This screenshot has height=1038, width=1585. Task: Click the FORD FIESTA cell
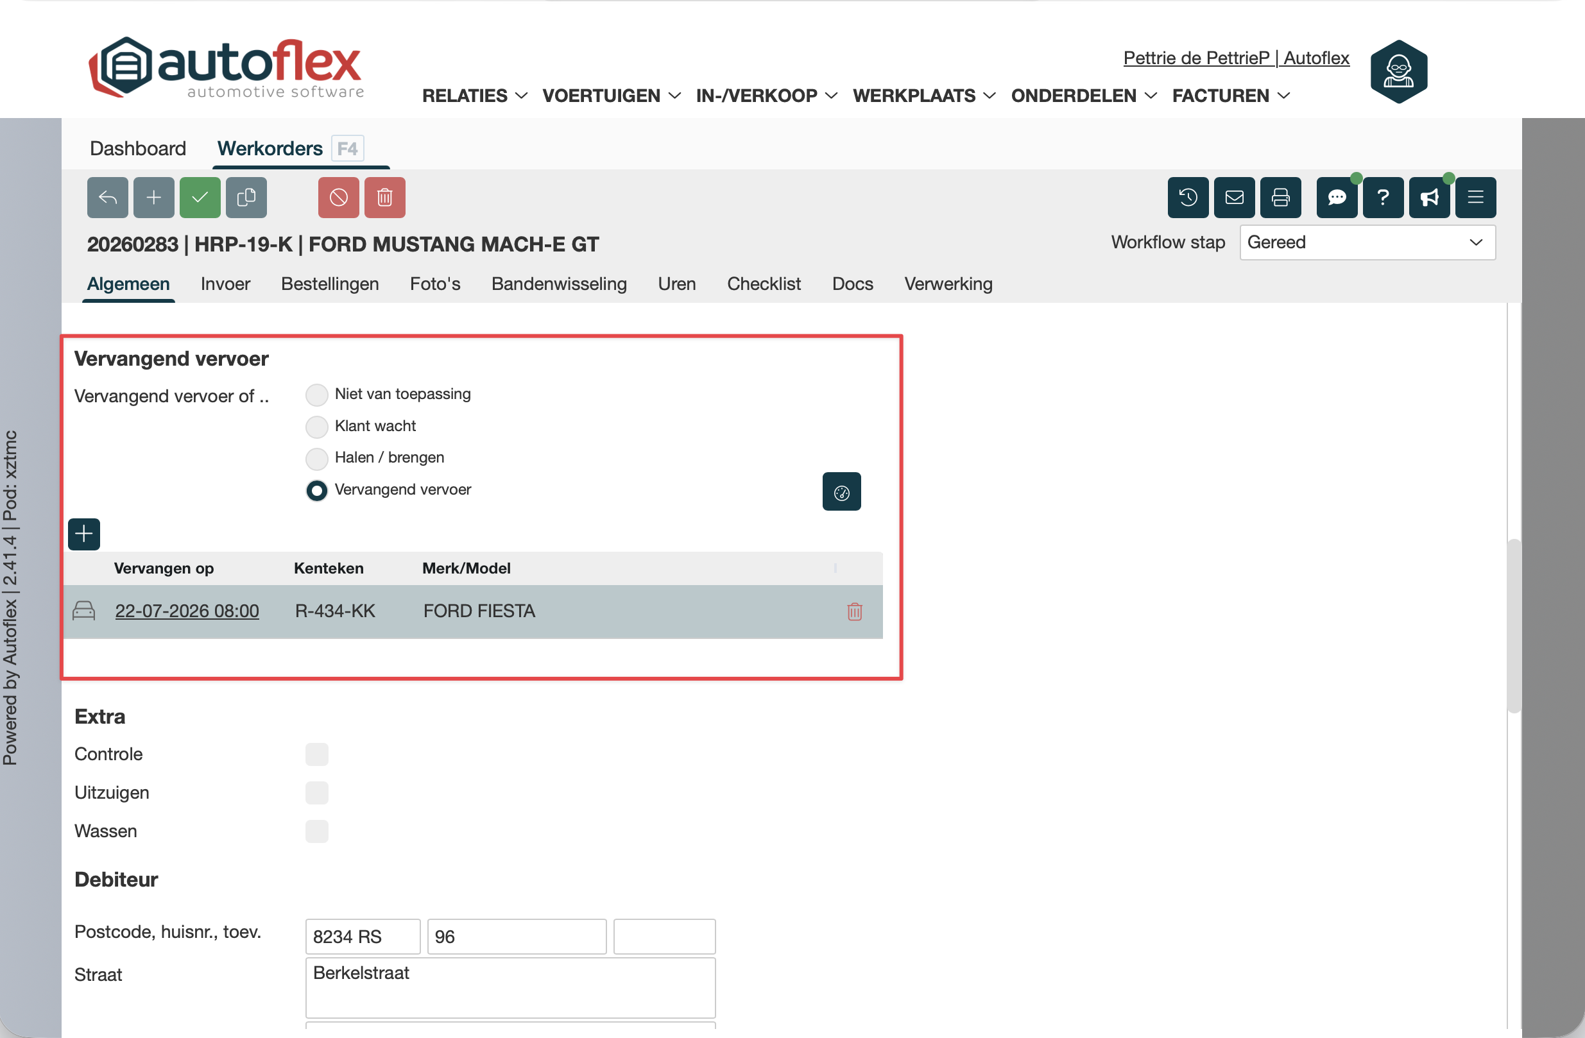[479, 611]
